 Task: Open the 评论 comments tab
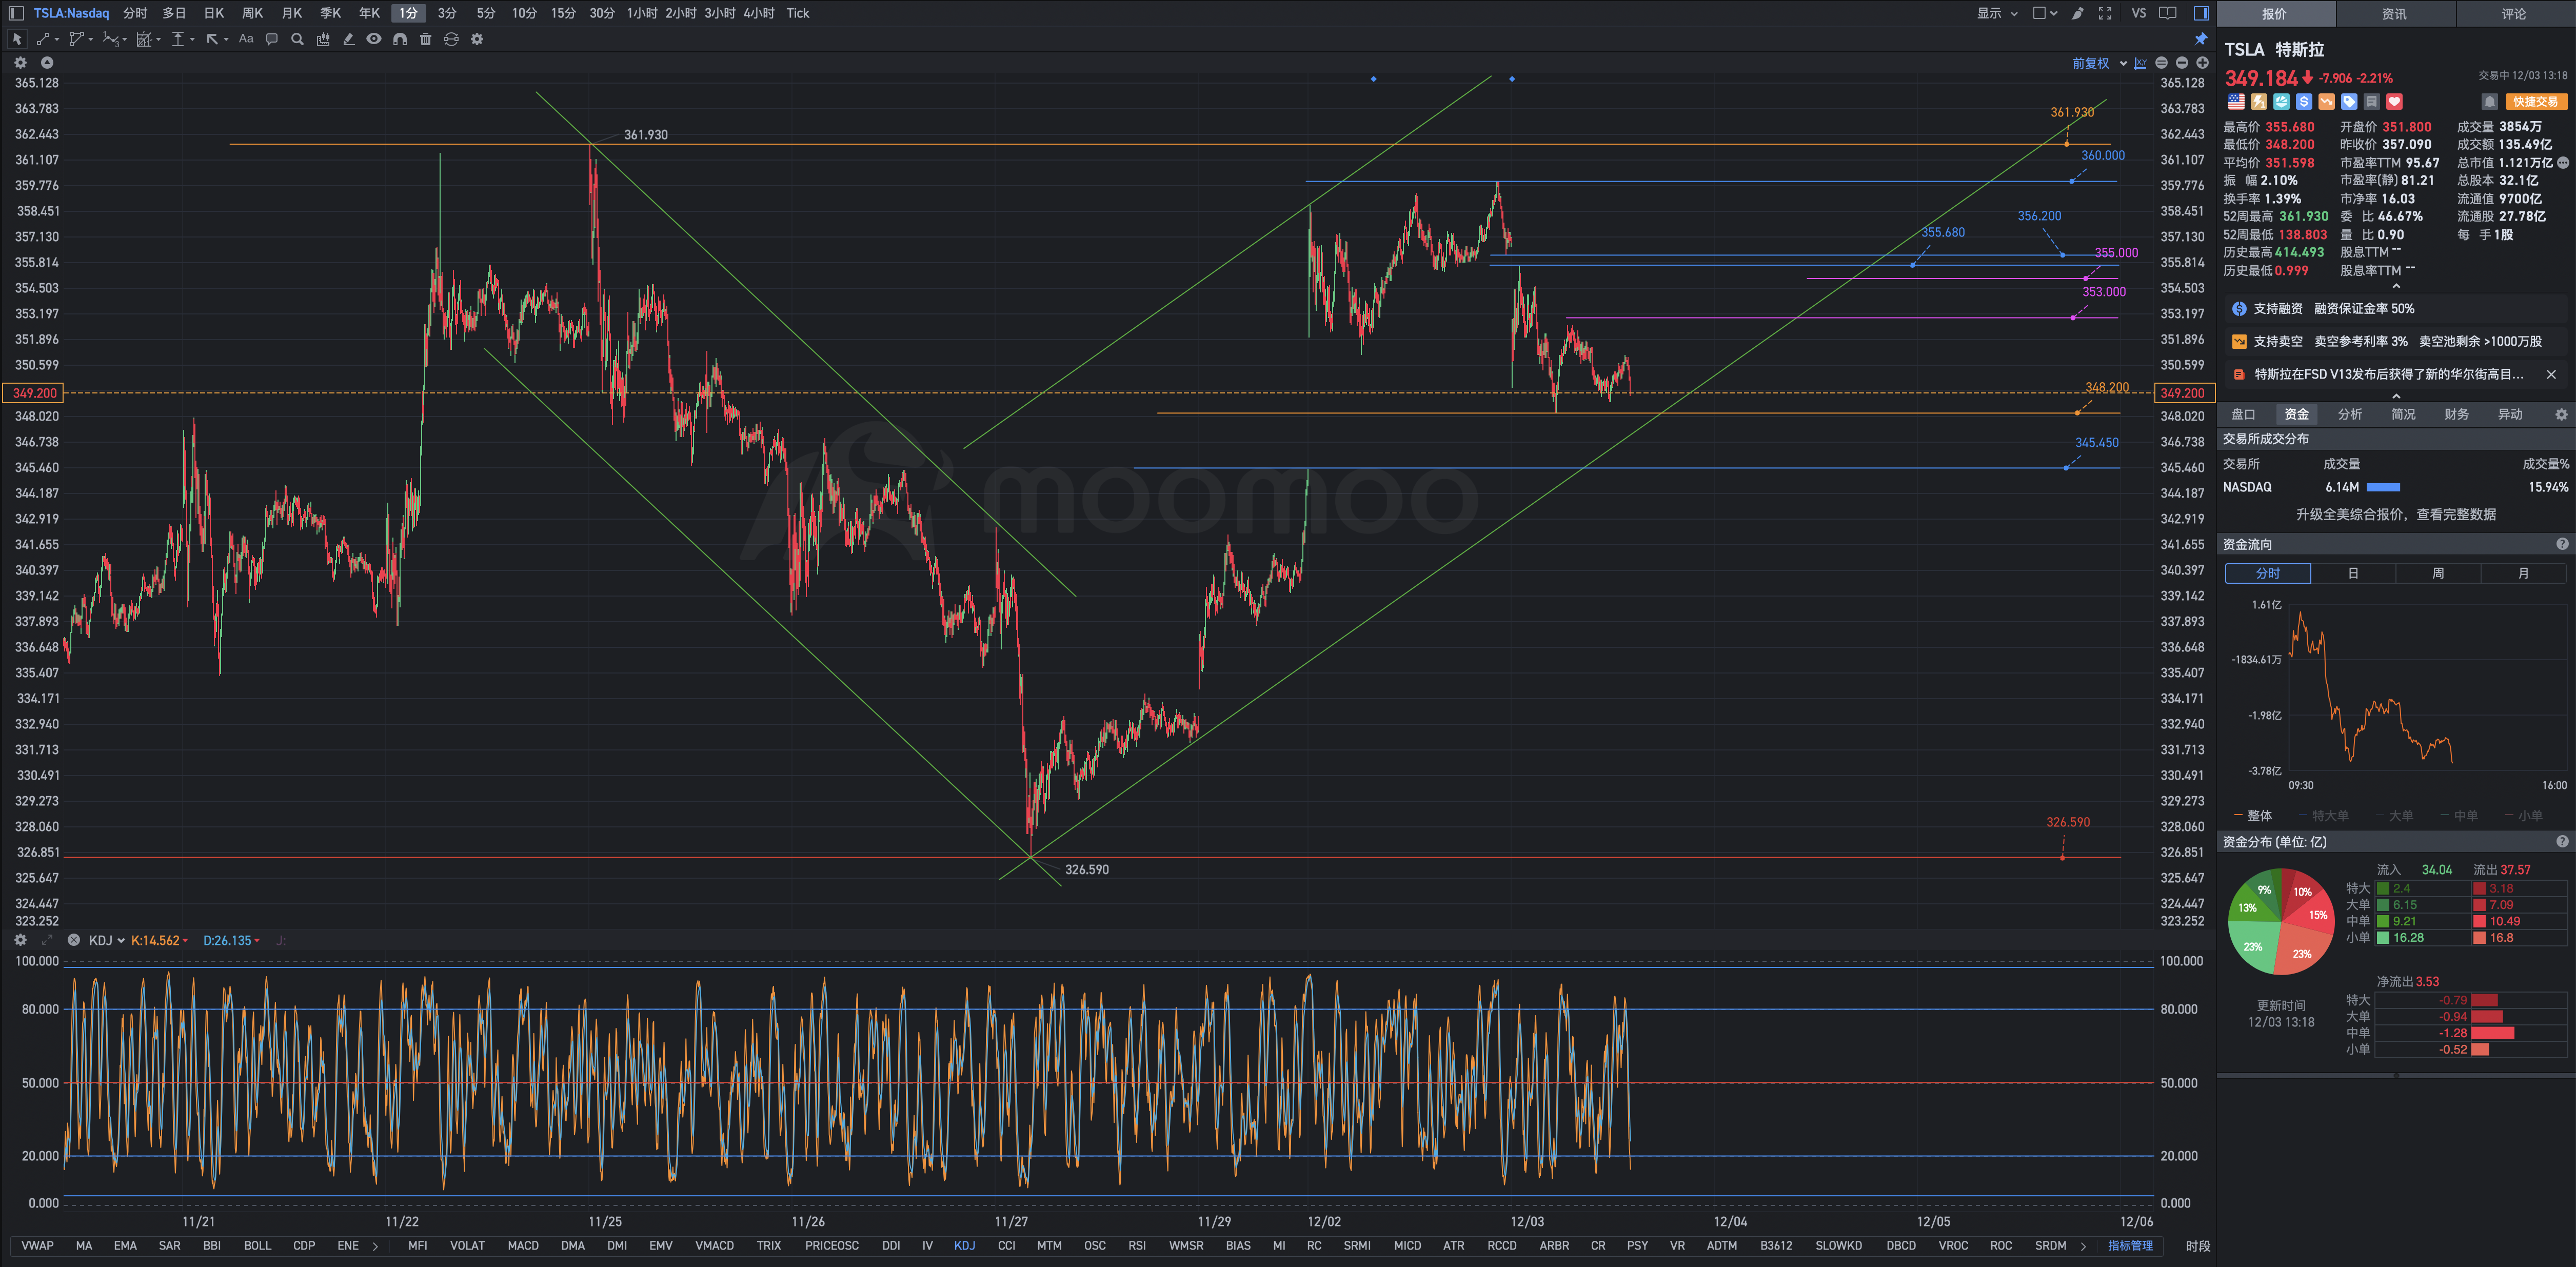(2514, 14)
